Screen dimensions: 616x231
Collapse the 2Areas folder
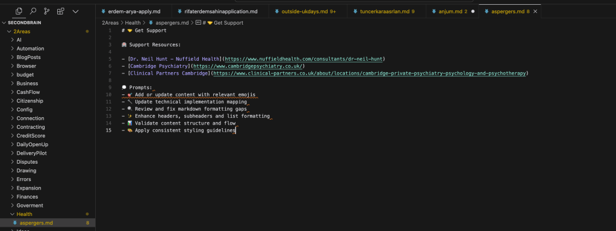point(22,31)
